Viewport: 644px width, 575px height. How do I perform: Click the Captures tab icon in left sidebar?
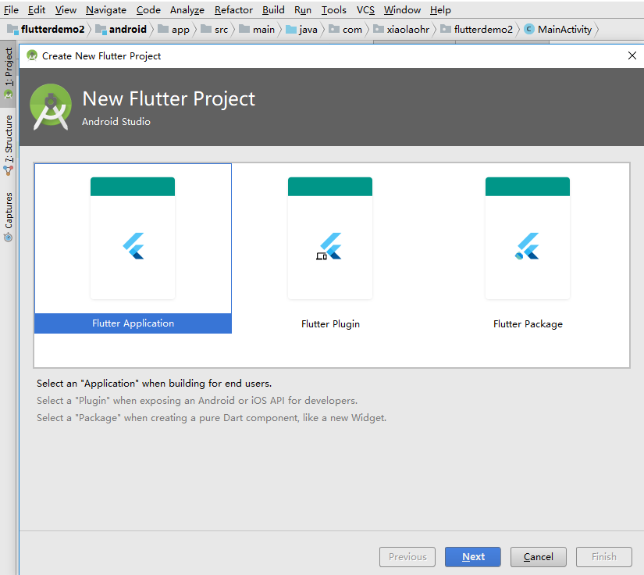[9, 237]
